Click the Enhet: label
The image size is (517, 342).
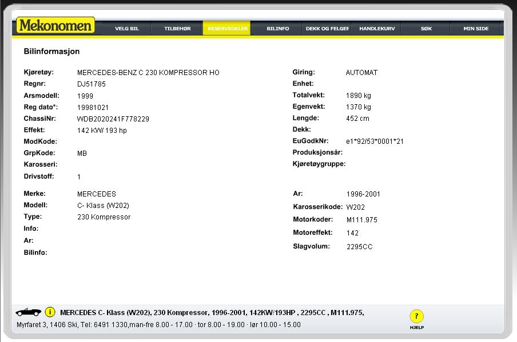point(303,84)
